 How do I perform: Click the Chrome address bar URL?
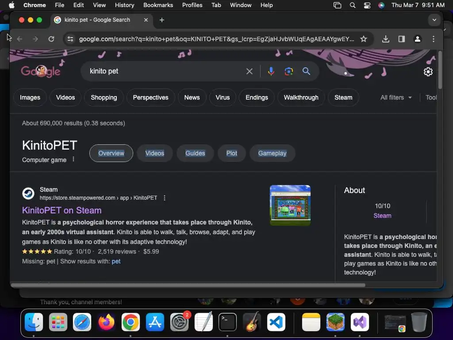tap(217, 39)
